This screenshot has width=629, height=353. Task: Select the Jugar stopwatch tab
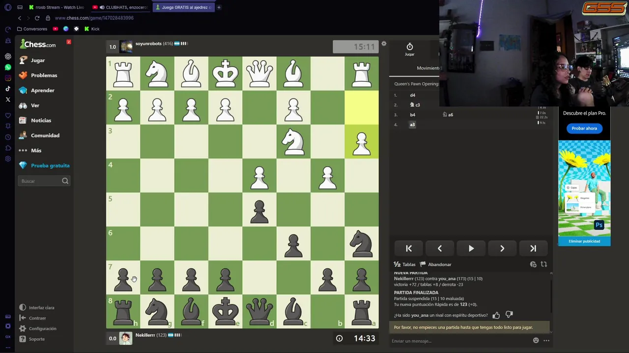click(x=409, y=50)
